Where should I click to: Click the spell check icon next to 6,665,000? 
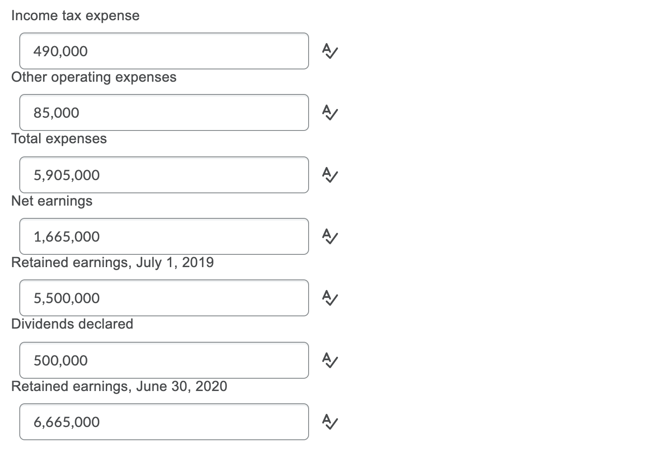(x=330, y=422)
